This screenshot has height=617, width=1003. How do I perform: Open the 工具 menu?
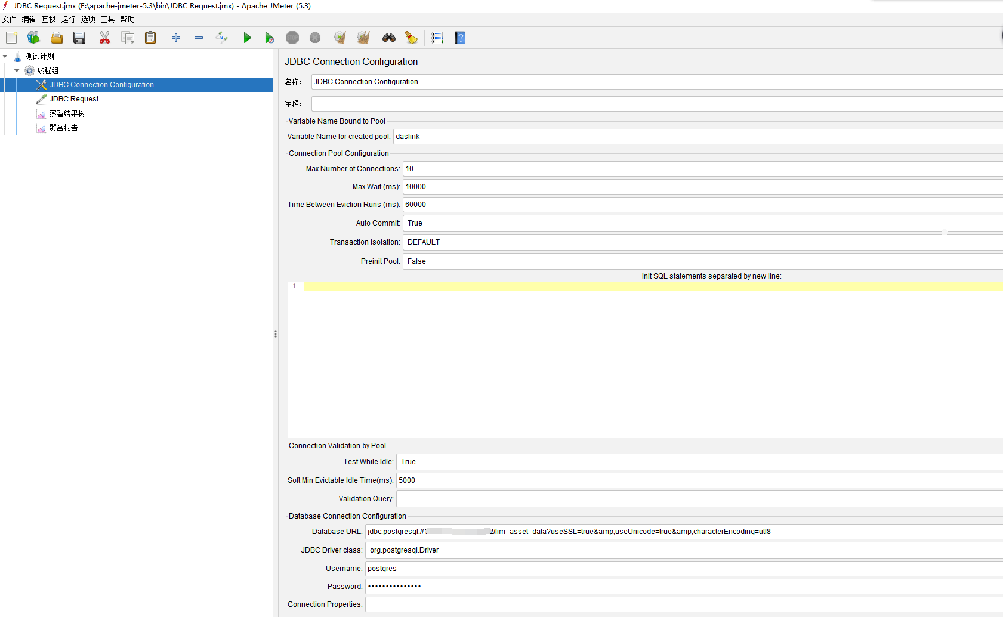[107, 19]
